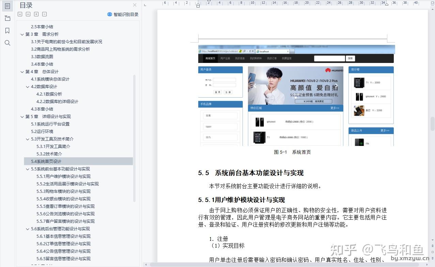Click the scroll-down arrow of the vertical scrollbar
435x267 pixels.
(433, 240)
